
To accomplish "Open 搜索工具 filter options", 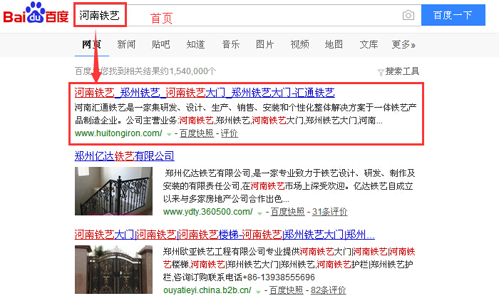I will [402, 71].
